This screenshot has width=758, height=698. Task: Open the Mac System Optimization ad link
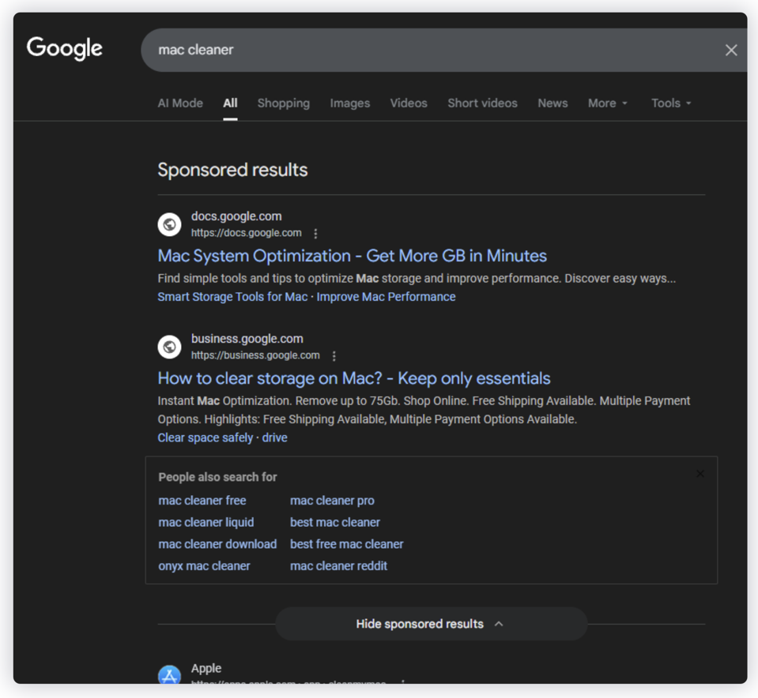tap(351, 255)
